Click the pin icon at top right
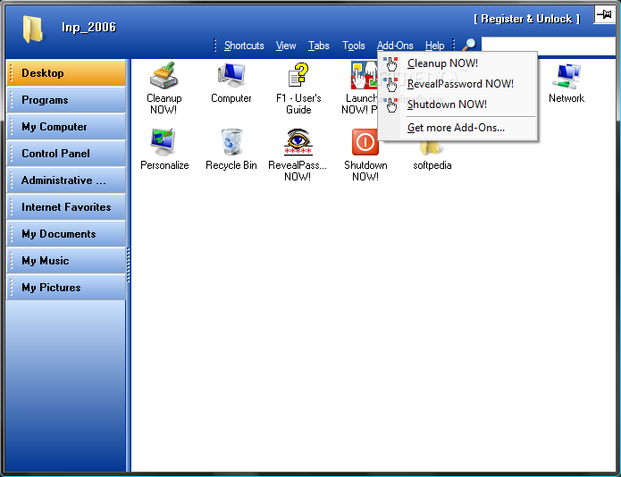621x477 pixels. click(x=604, y=14)
